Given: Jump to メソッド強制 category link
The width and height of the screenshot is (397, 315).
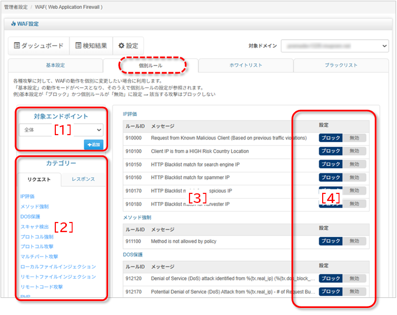Looking at the screenshot, I should (35, 206).
